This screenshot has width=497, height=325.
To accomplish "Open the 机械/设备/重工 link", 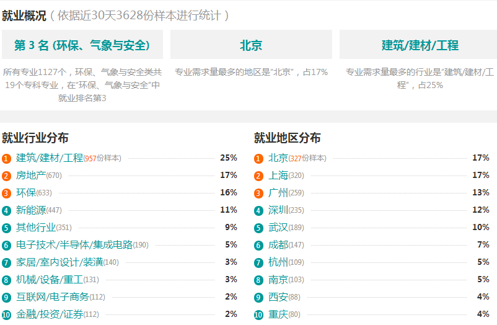I will coord(50,280).
